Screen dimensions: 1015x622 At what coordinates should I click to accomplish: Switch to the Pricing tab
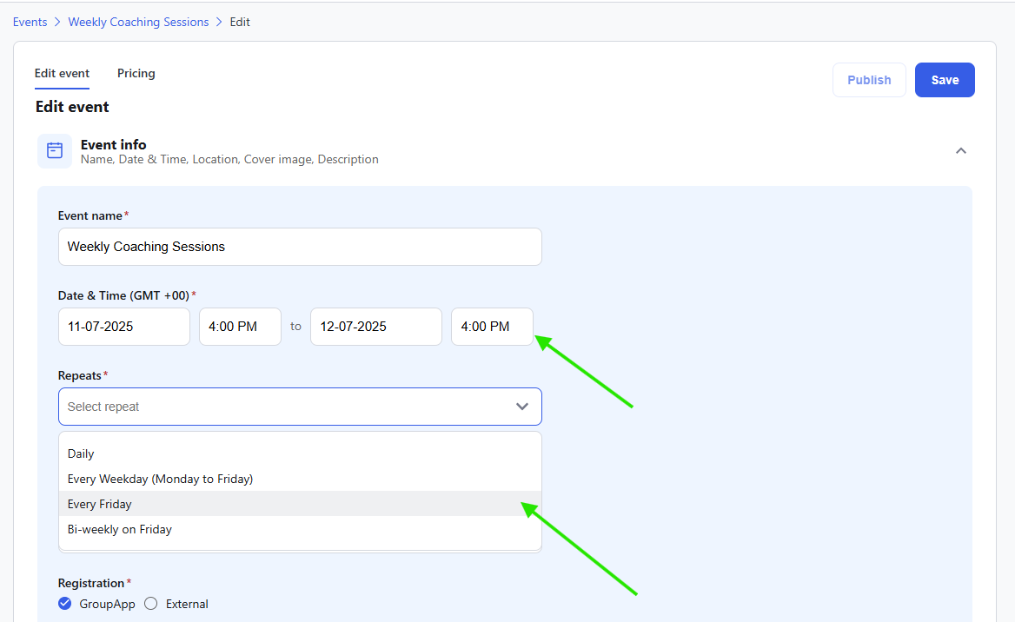pyautogui.click(x=136, y=73)
